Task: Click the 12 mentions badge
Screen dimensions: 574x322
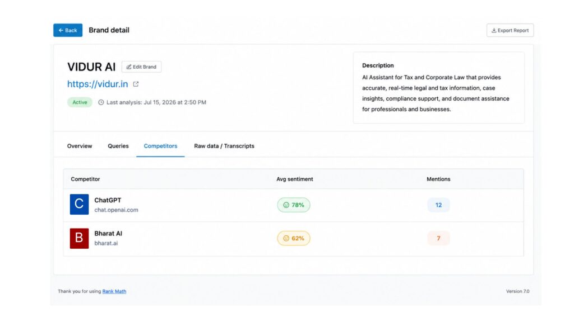Action: 438,205
